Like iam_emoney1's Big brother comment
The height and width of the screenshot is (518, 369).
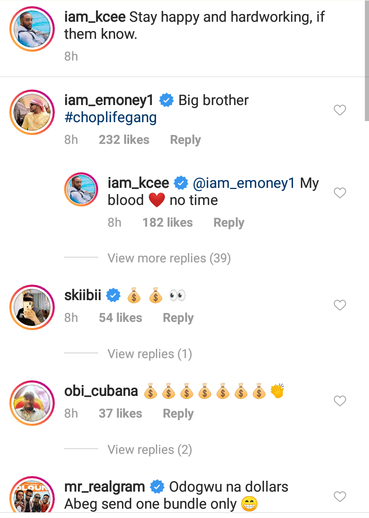tap(340, 110)
